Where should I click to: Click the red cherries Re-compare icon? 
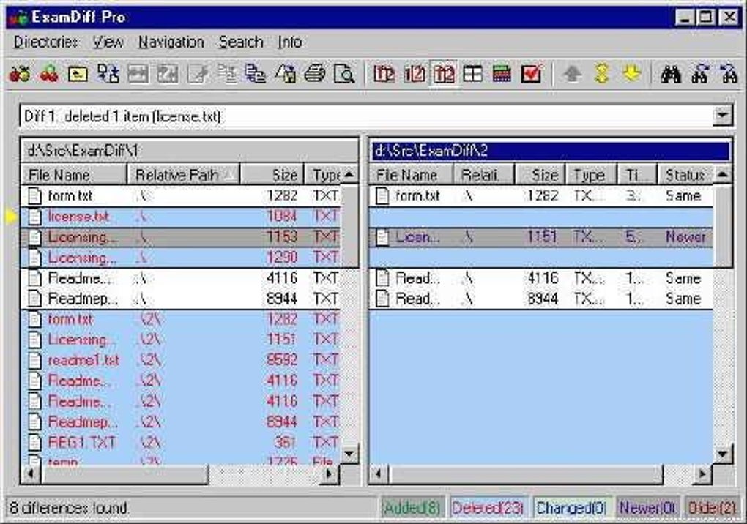point(49,74)
